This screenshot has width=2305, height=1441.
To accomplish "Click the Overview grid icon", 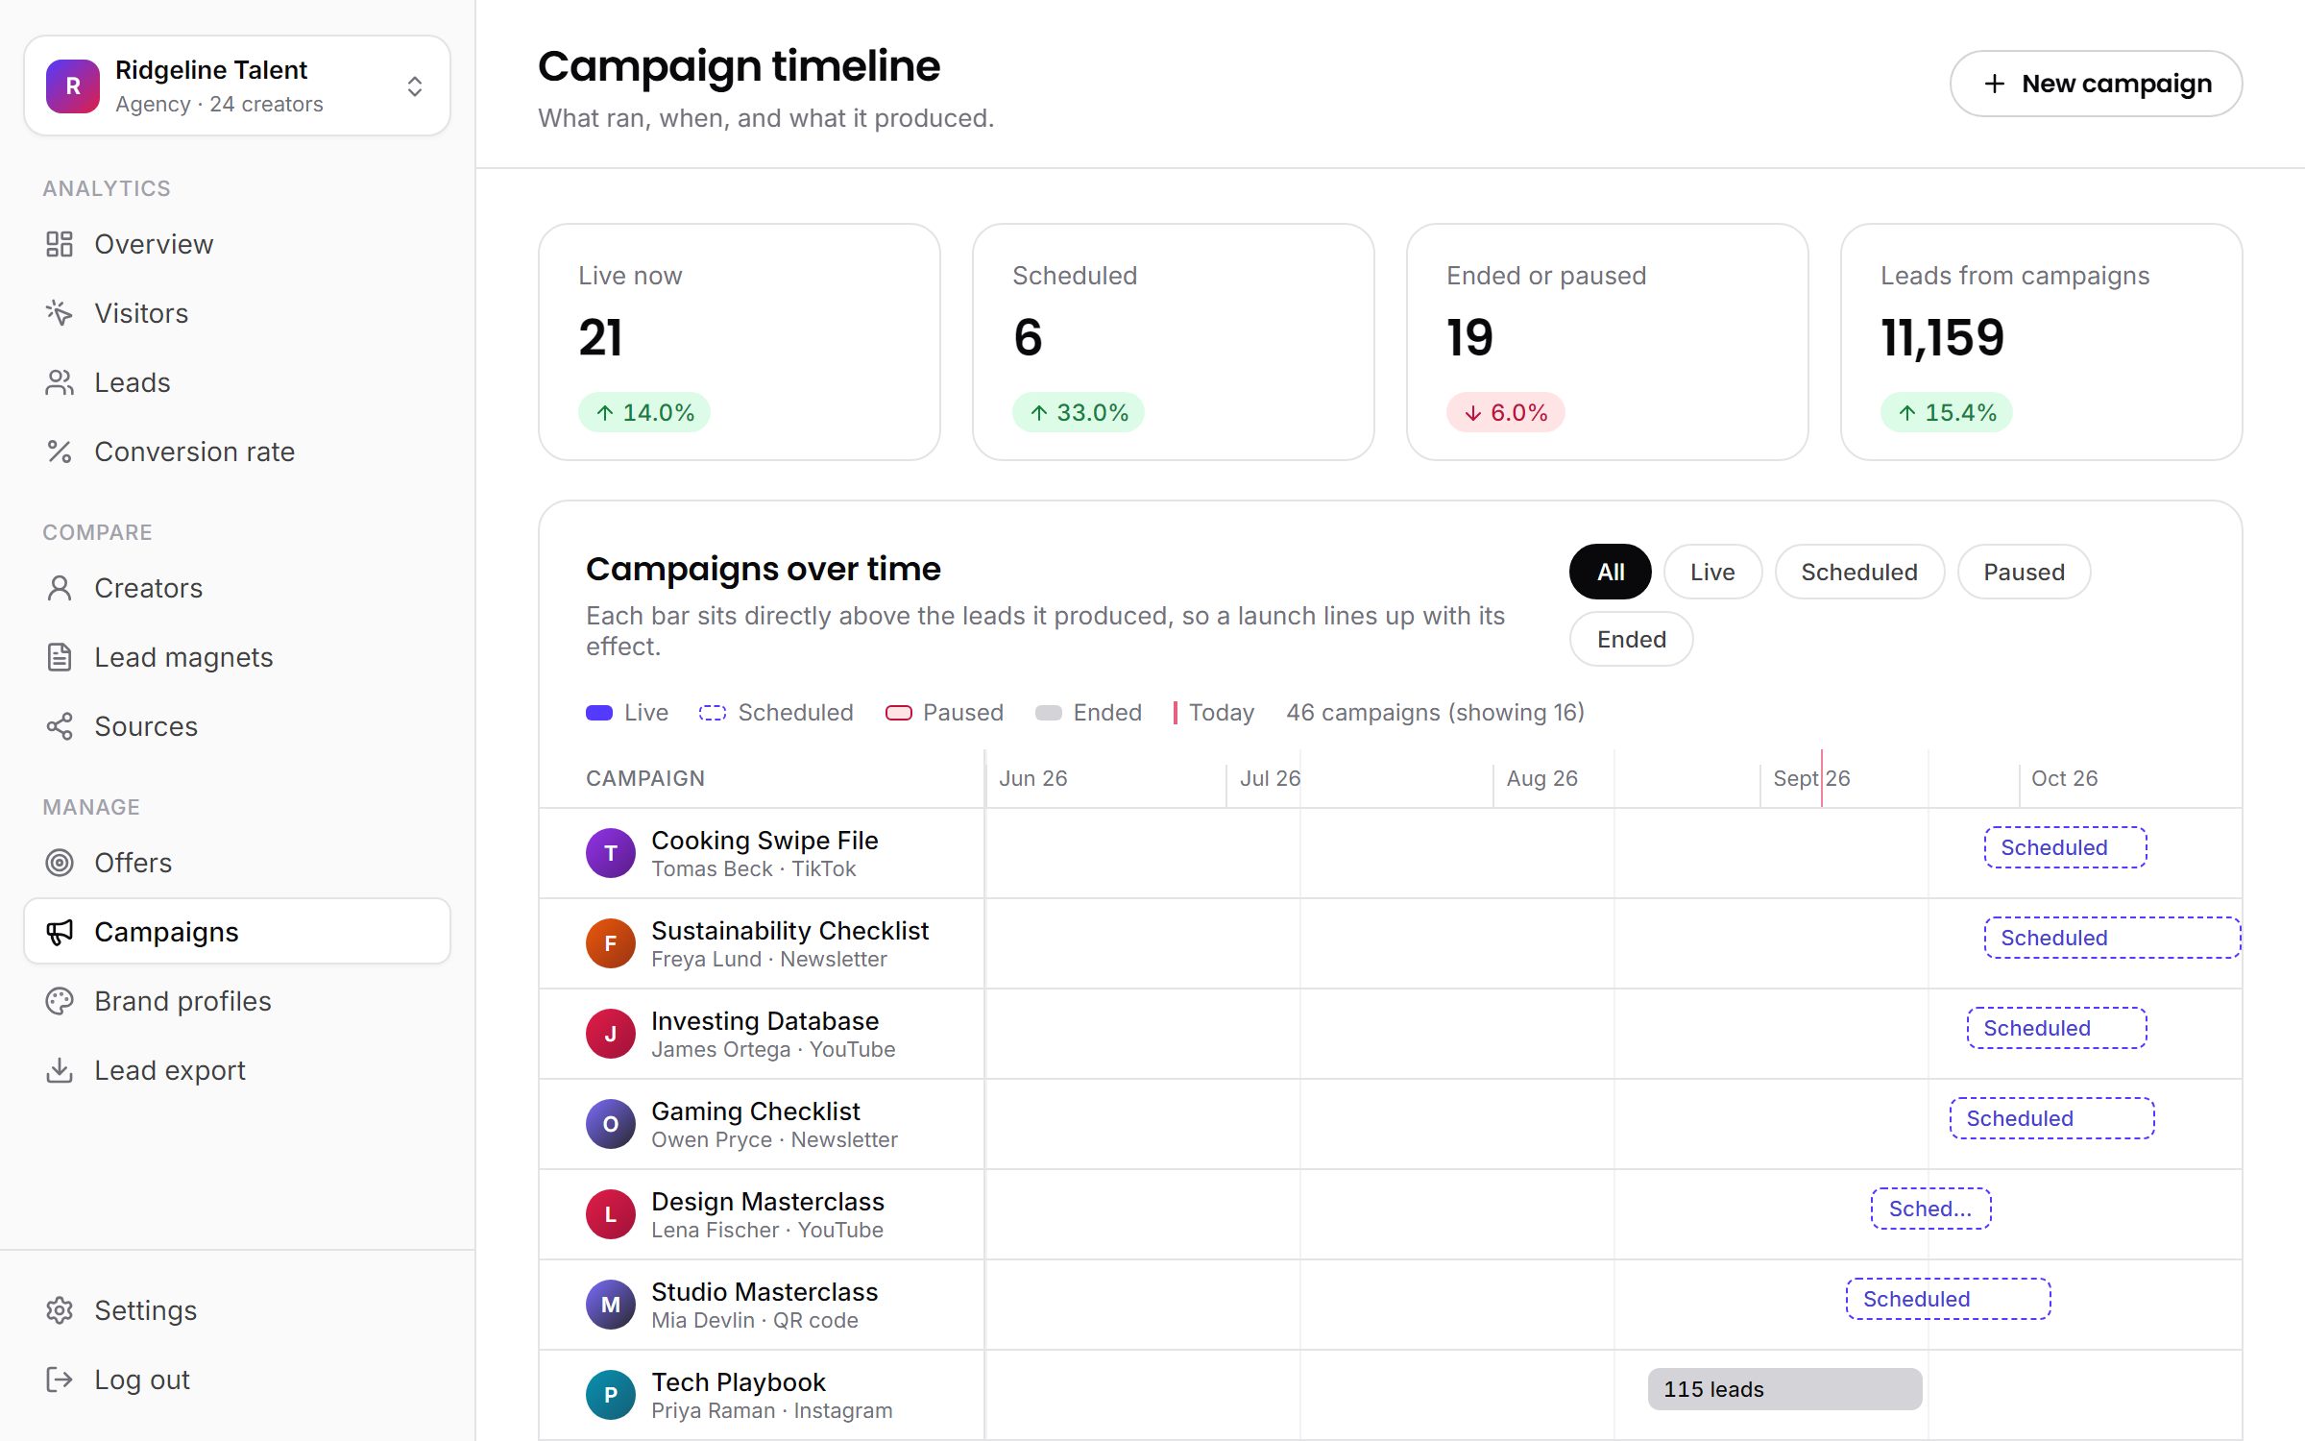I will [60, 244].
